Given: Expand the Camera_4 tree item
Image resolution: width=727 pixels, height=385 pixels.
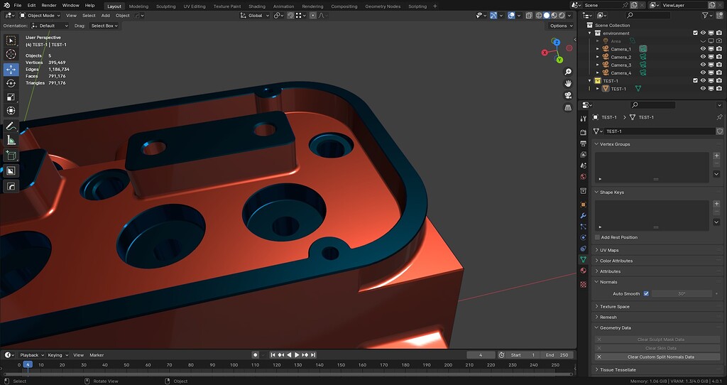Looking at the screenshot, I should click(598, 73).
